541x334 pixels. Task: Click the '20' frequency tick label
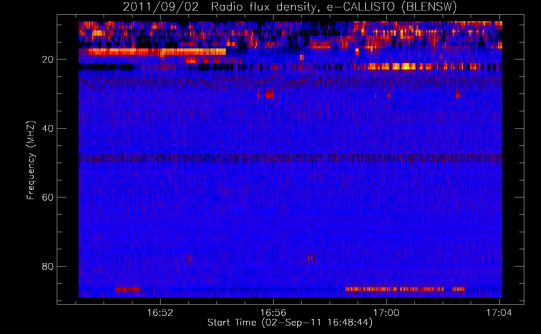point(48,60)
